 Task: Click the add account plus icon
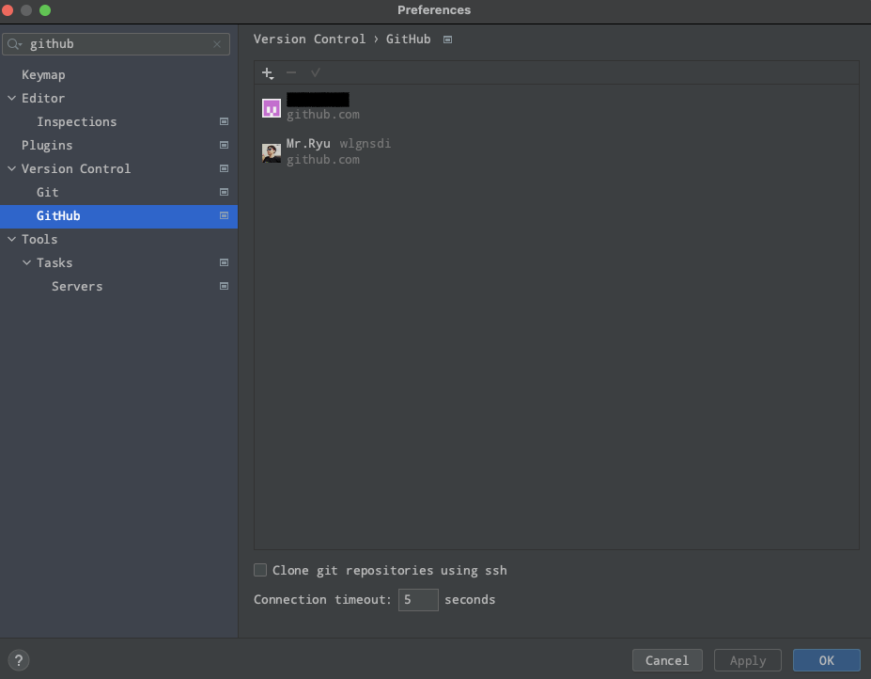pyautogui.click(x=268, y=72)
